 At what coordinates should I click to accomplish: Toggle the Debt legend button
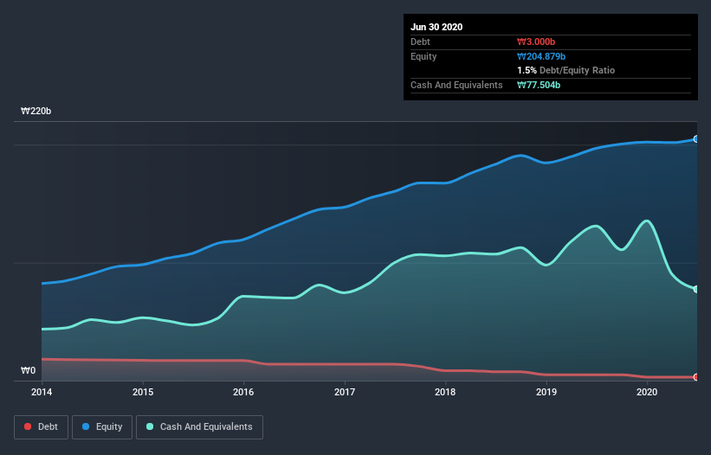coord(41,427)
